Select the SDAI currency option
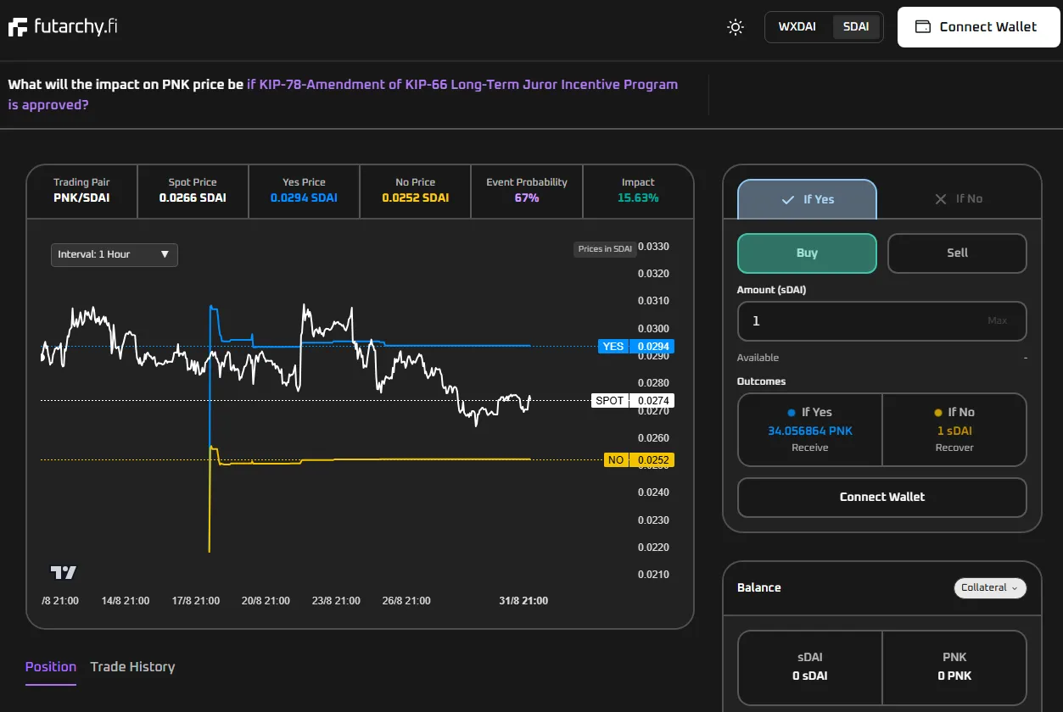 856,27
